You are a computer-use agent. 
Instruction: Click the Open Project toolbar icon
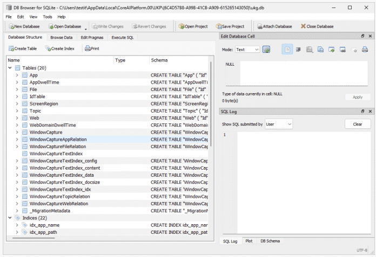(182, 26)
